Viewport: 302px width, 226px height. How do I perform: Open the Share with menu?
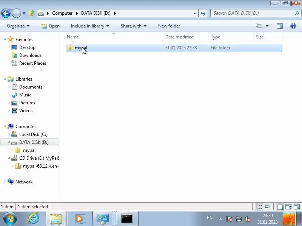click(x=134, y=26)
